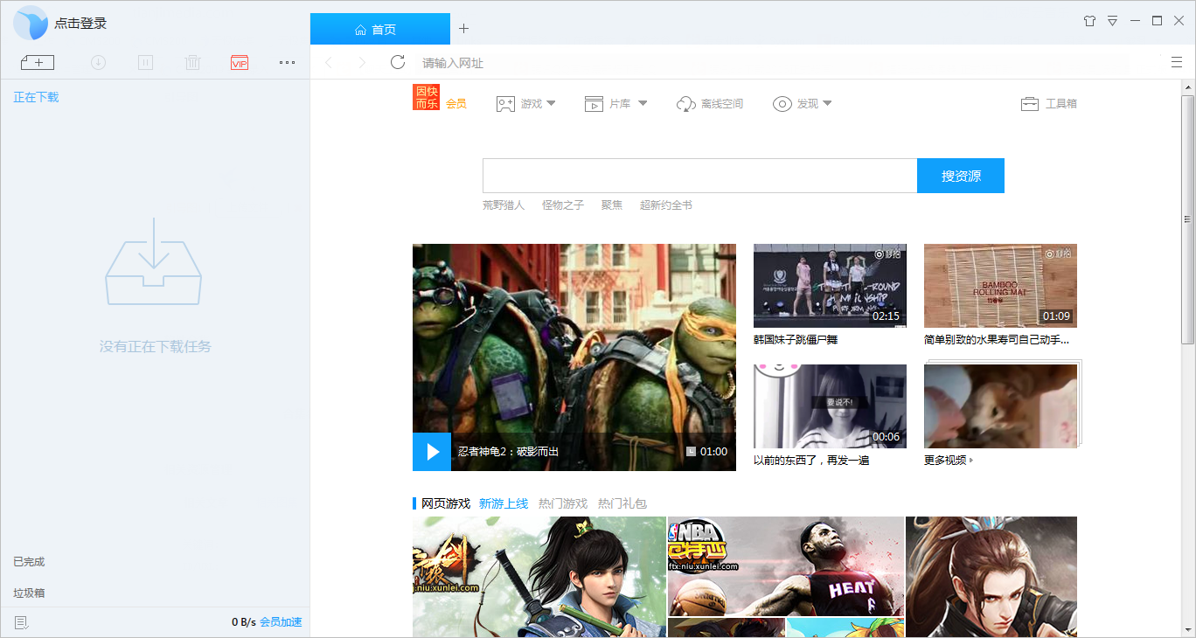Search the suggested term 荒野猎人

click(x=504, y=205)
